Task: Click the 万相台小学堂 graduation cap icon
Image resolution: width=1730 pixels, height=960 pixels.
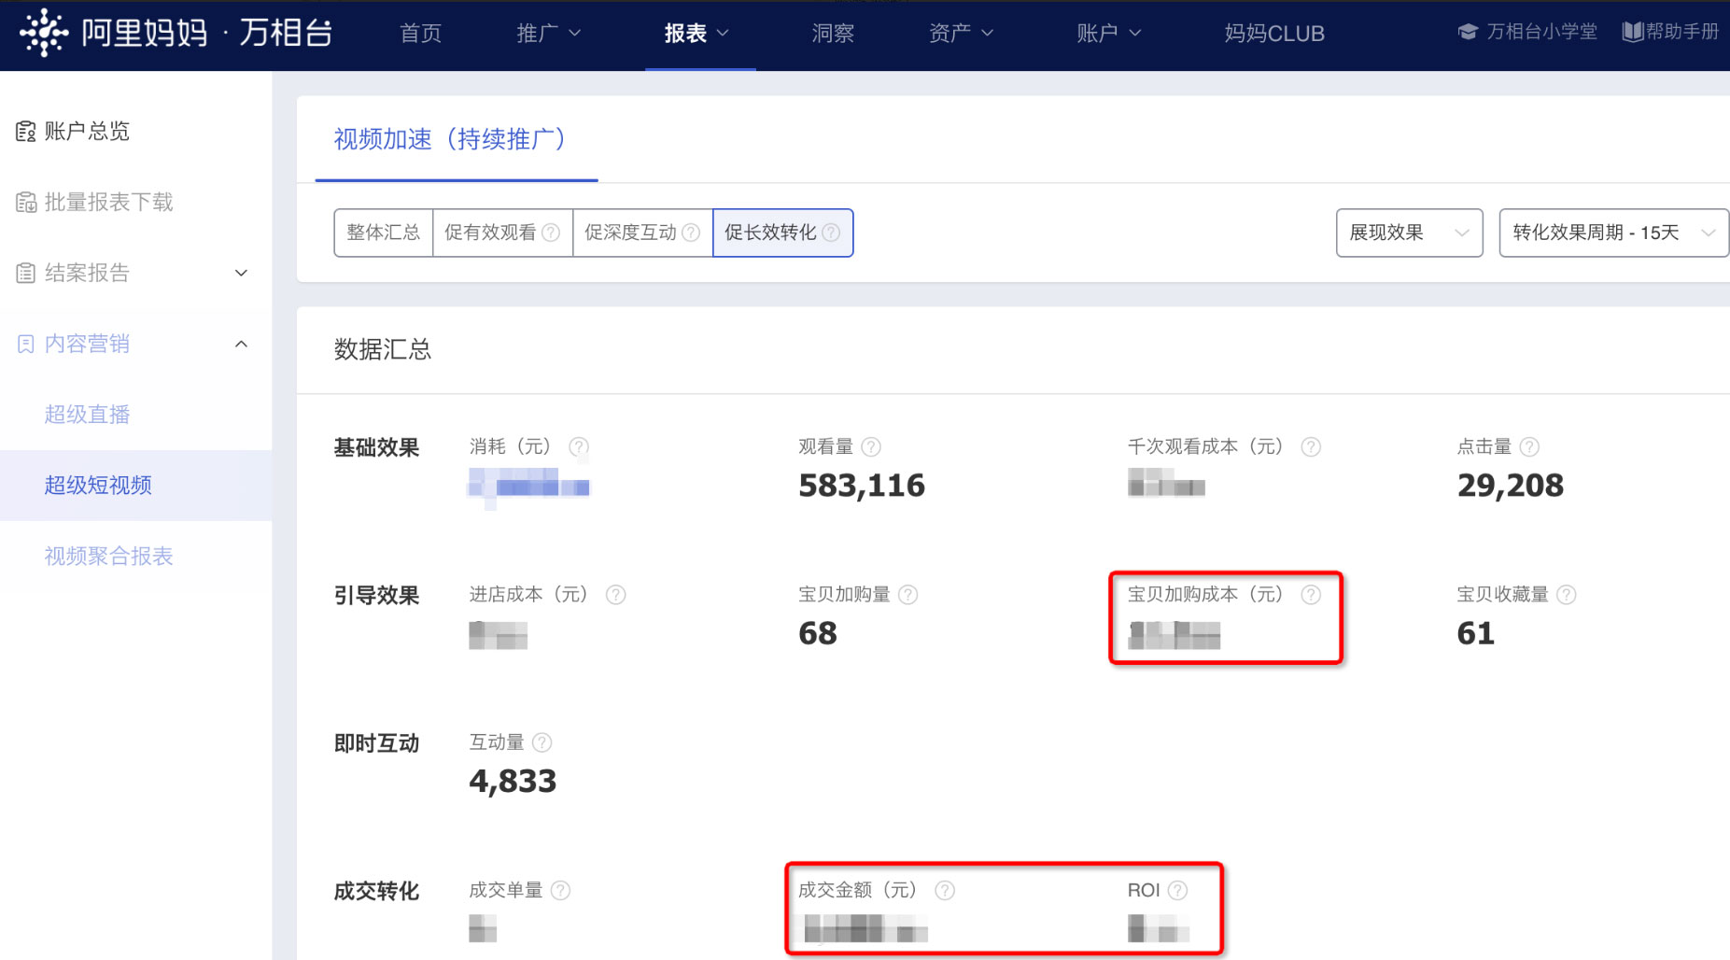Action: coord(1468,33)
